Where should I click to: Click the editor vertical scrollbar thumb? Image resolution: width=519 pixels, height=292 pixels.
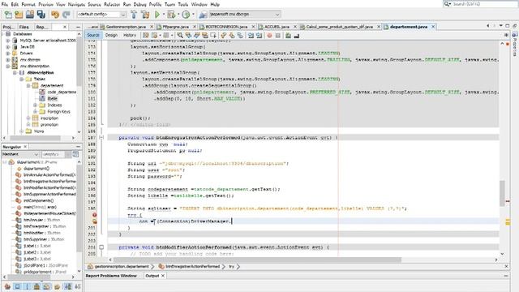(502, 193)
